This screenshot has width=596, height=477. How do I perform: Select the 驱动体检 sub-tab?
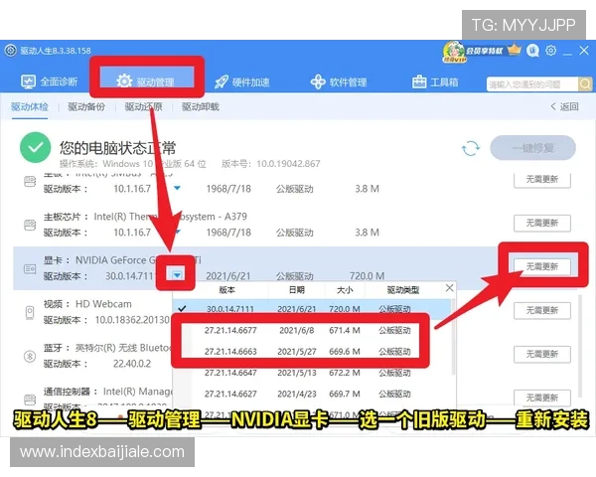click(30, 107)
